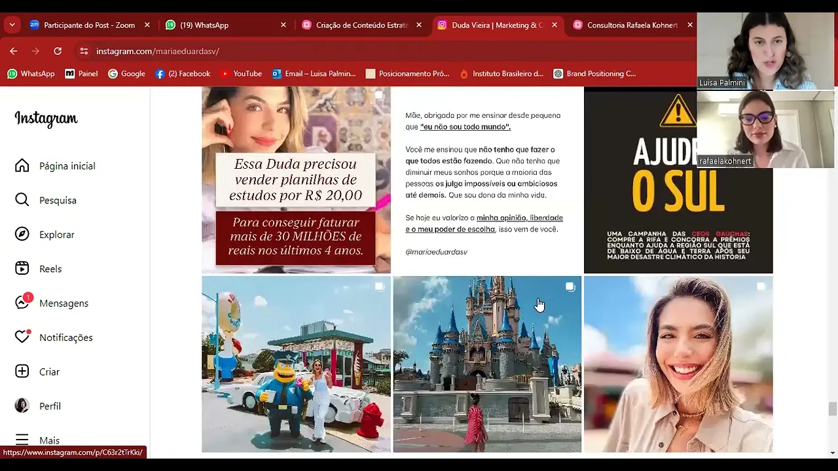
Task: Click the Mensagens label
Action: pos(64,304)
